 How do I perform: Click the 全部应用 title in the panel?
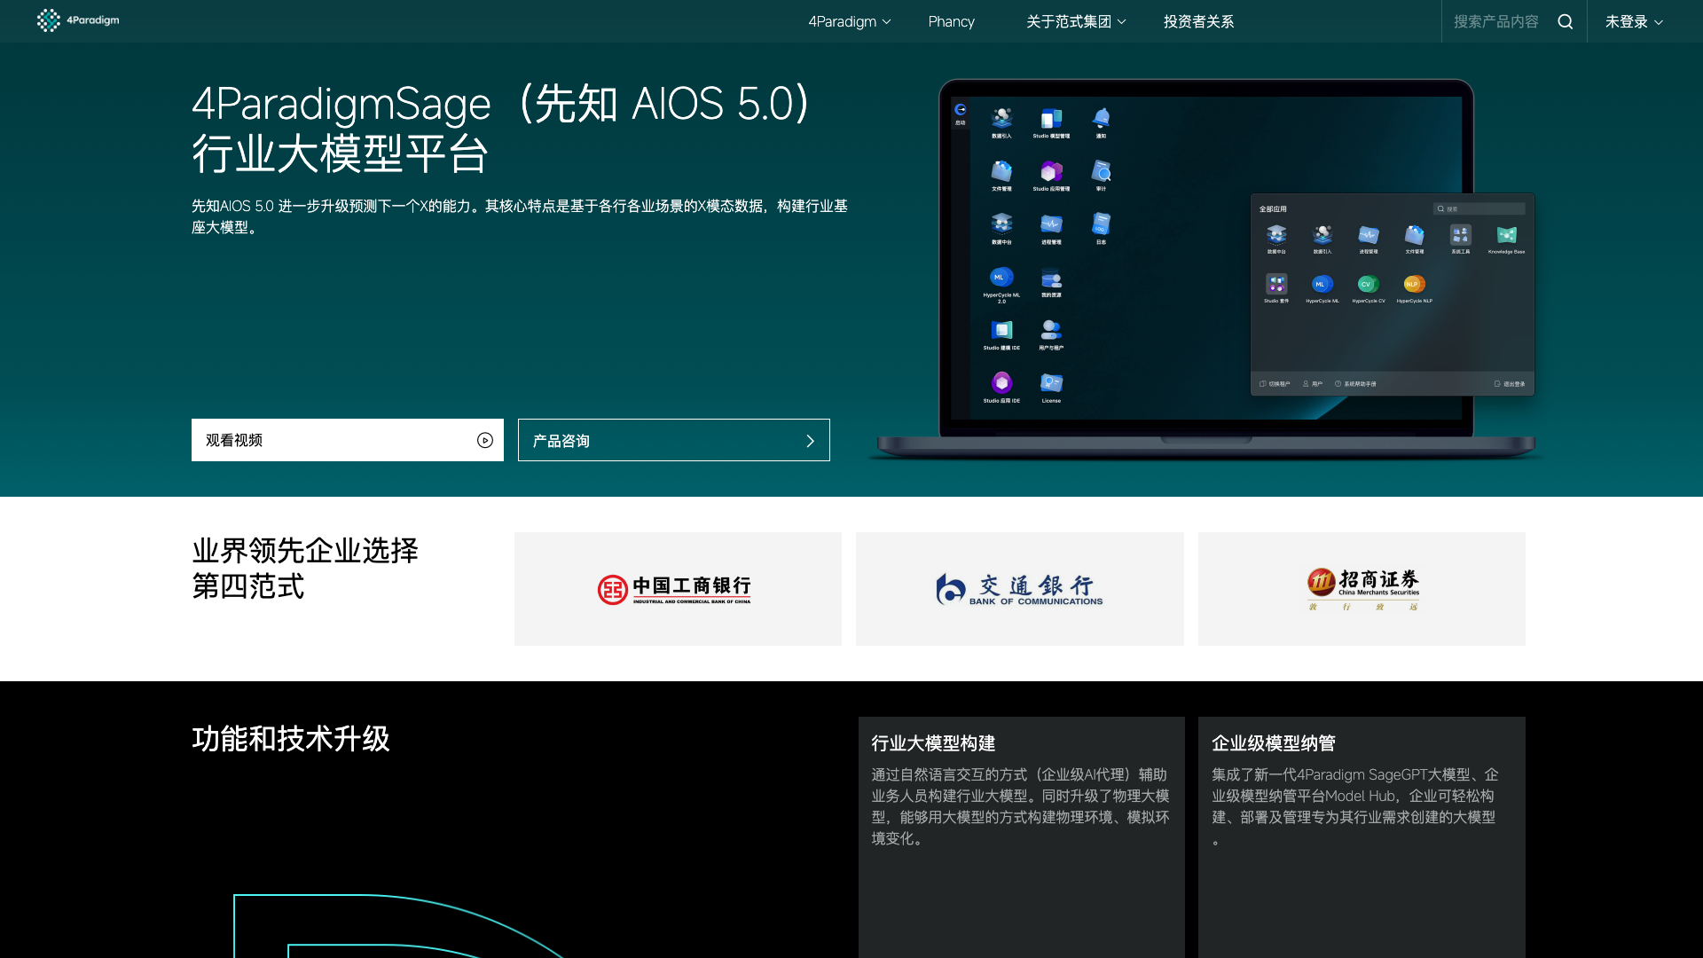[x=1273, y=209]
